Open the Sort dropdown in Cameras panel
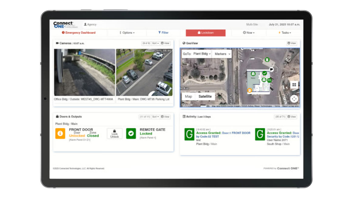This screenshot has width=355, height=200. point(155,43)
